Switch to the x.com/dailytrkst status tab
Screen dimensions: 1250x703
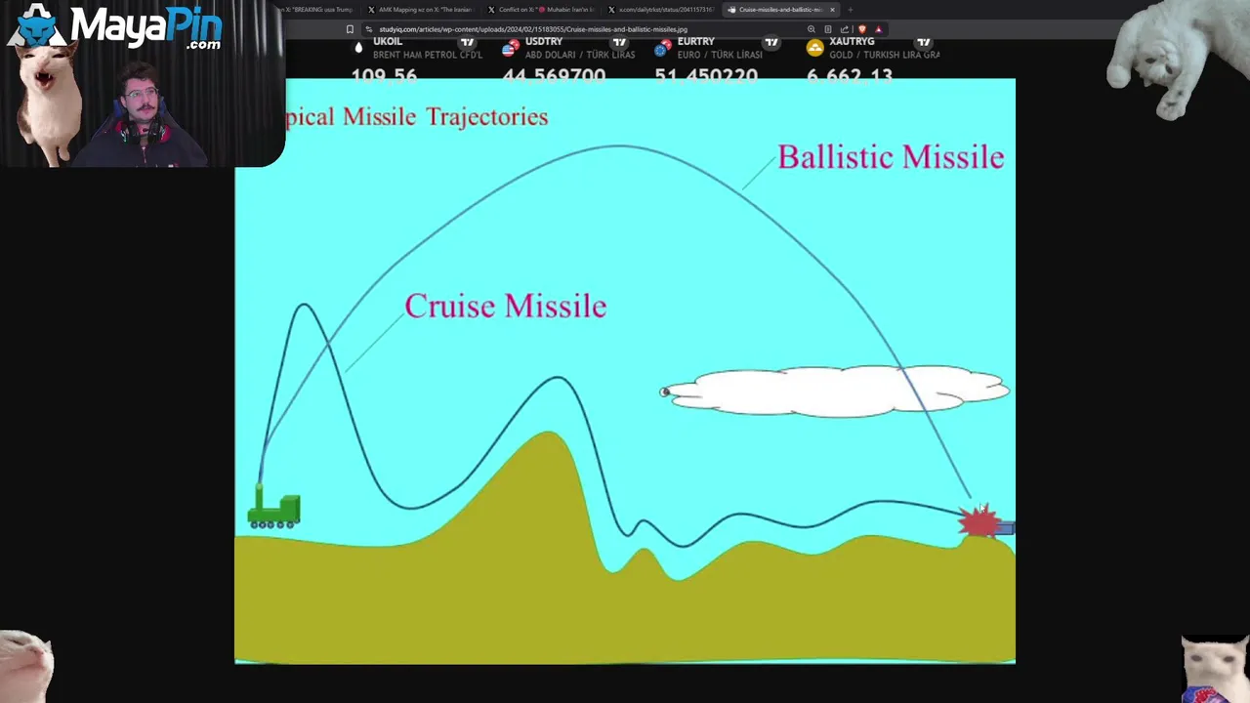pos(662,10)
